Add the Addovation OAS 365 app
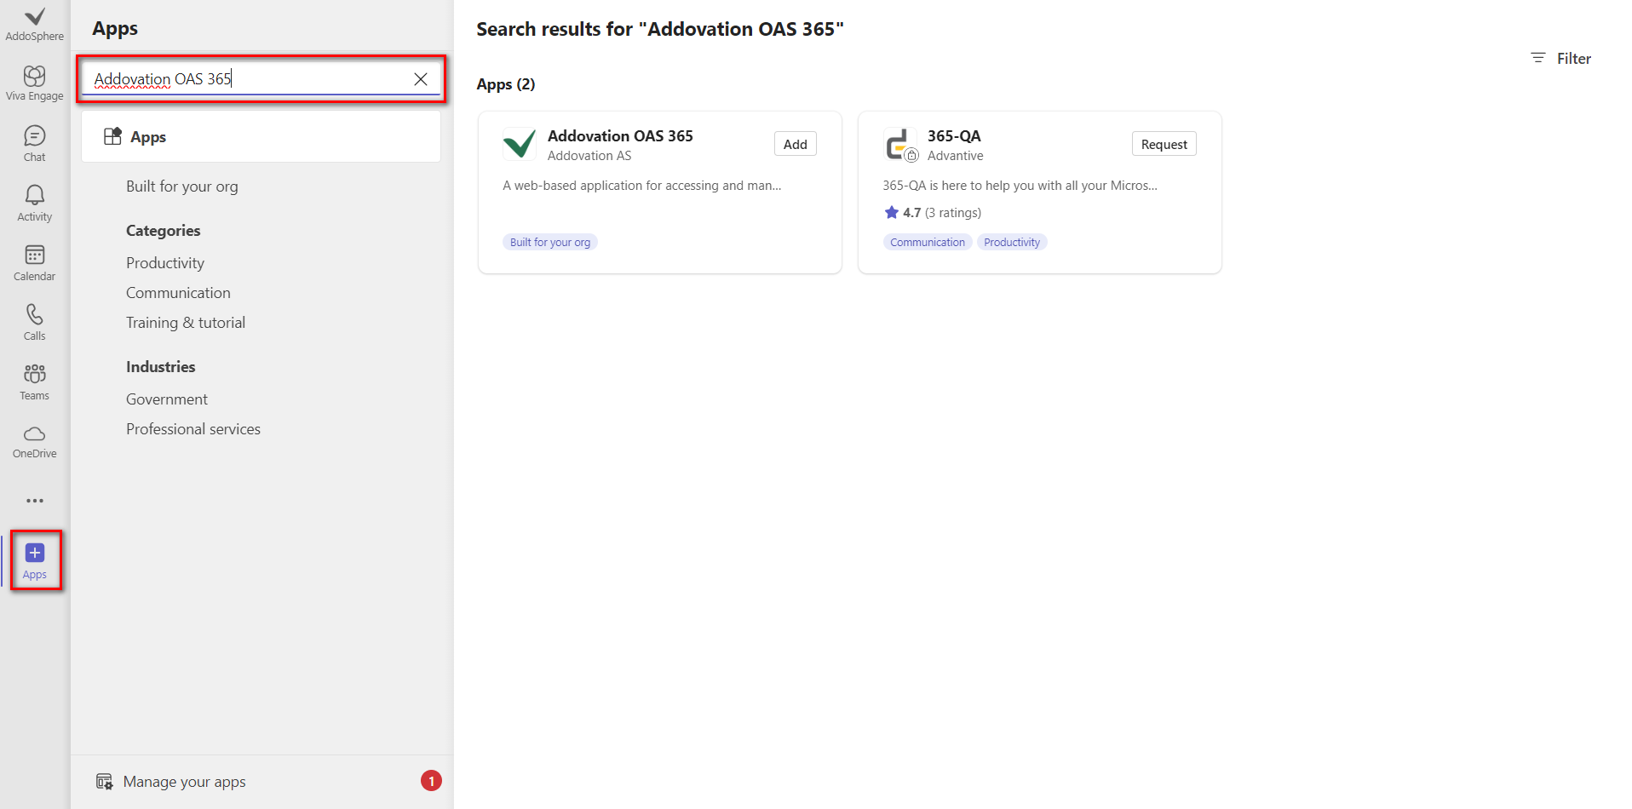1632x809 pixels. pos(795,144)
